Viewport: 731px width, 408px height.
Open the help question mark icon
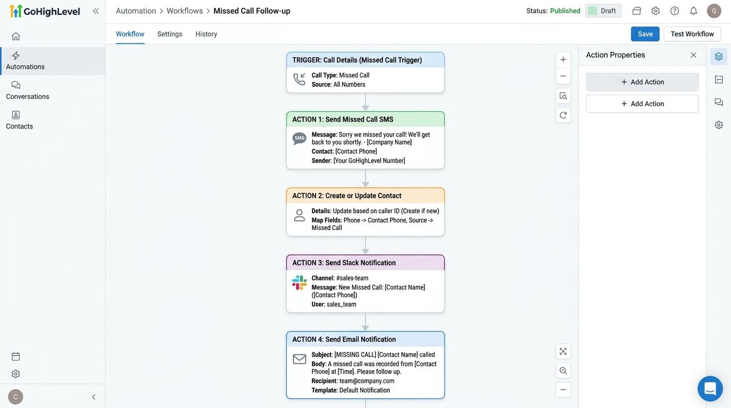(675, 11)
